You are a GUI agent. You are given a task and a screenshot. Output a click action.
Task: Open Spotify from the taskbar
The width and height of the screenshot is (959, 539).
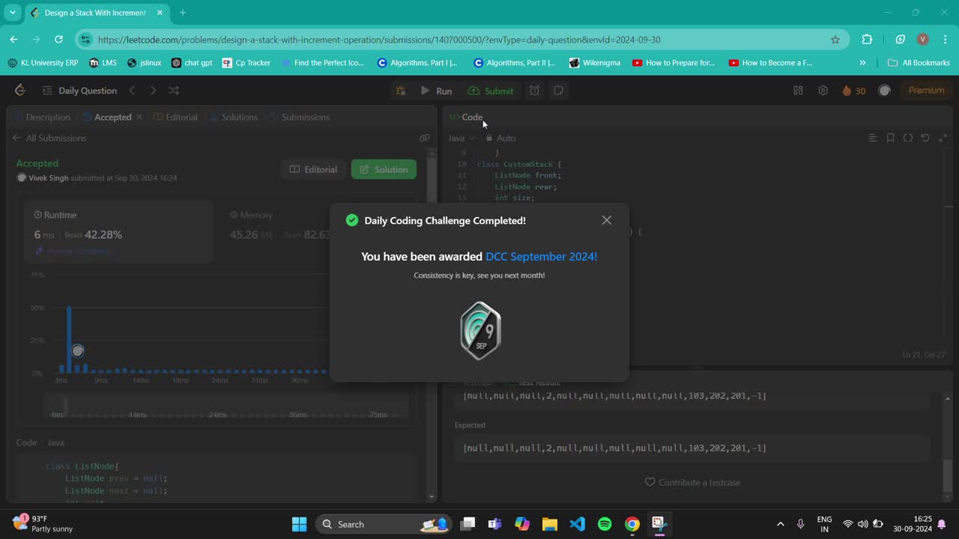click(x=605, y=524)
